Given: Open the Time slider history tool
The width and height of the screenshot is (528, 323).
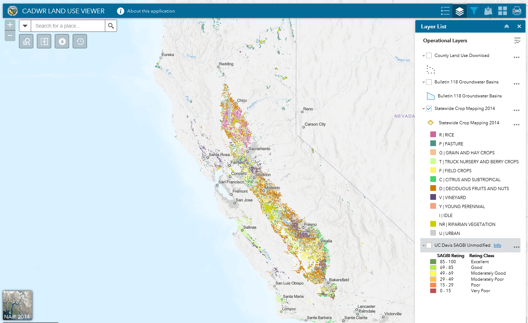Looking at the screenshot, I should click(79, 41).
